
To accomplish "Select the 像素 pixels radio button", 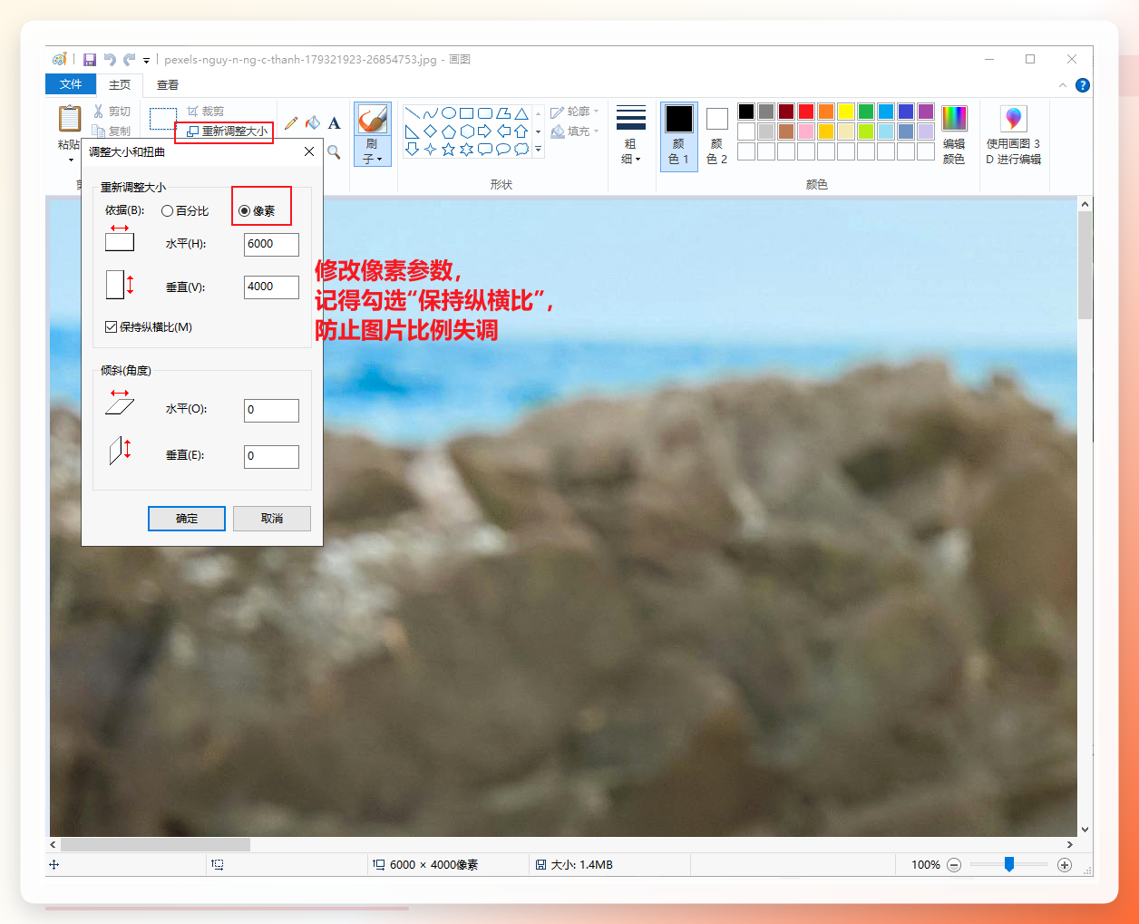I will tap(244, 210).
